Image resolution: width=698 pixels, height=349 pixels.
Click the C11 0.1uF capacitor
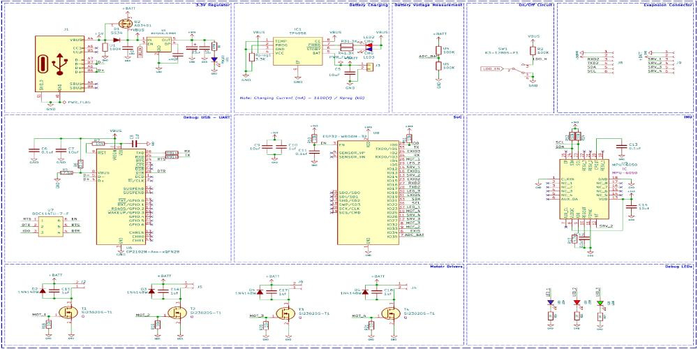315,151
